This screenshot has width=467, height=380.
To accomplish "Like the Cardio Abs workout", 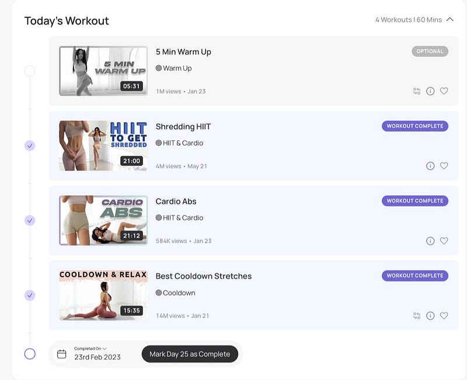I will tap(444, 241).
